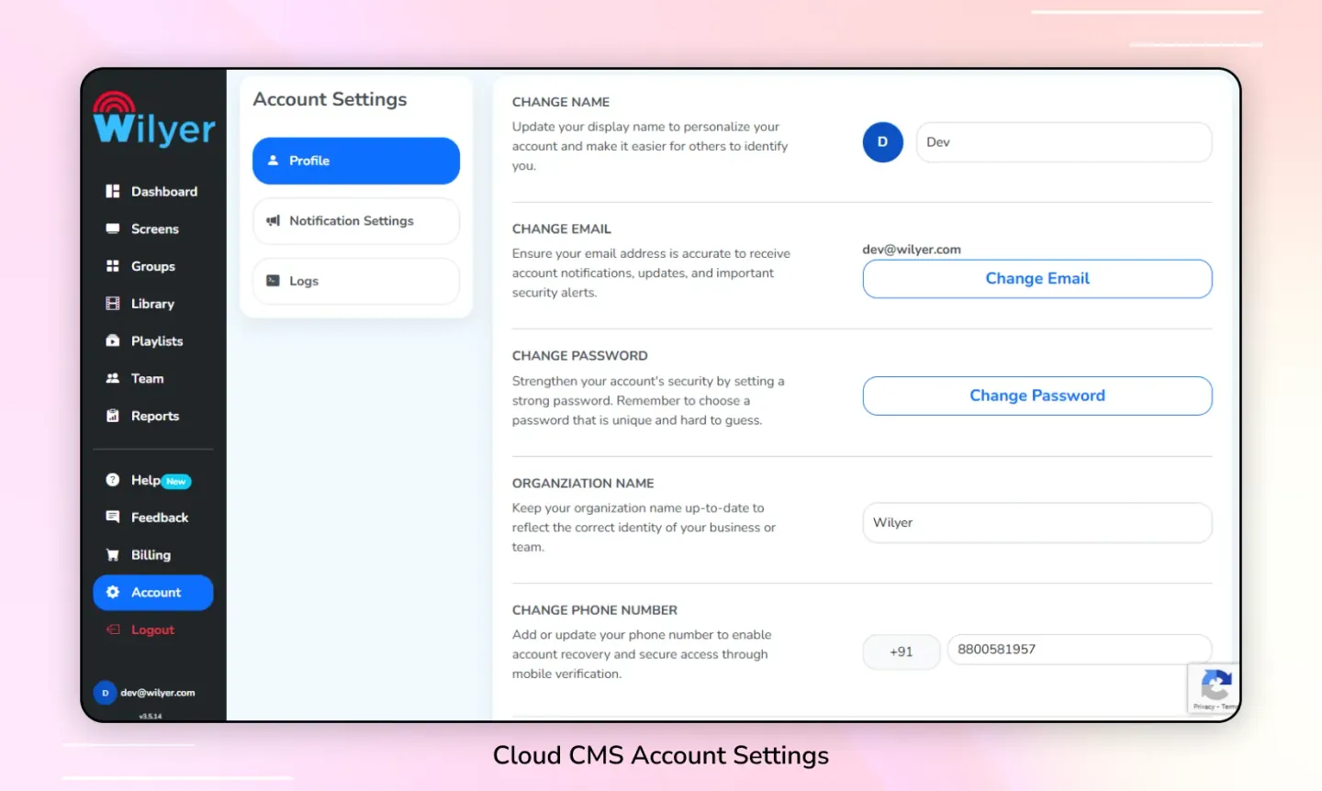Navigate to Library
The height and width of the screenshot is (791, 1322).
(152, 304)
